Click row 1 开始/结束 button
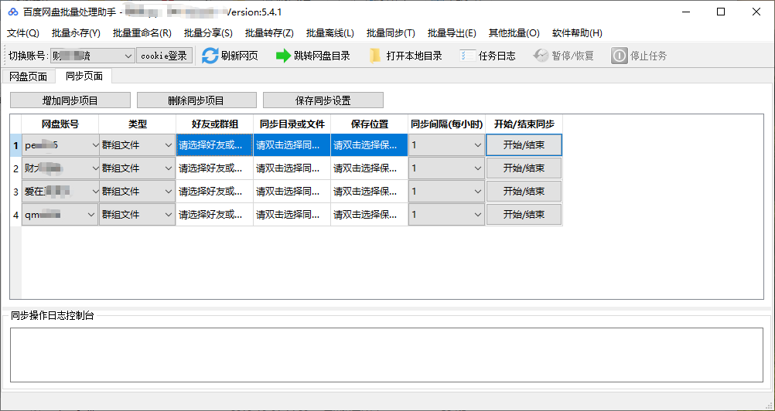775x411 pixels. [524, 145]
